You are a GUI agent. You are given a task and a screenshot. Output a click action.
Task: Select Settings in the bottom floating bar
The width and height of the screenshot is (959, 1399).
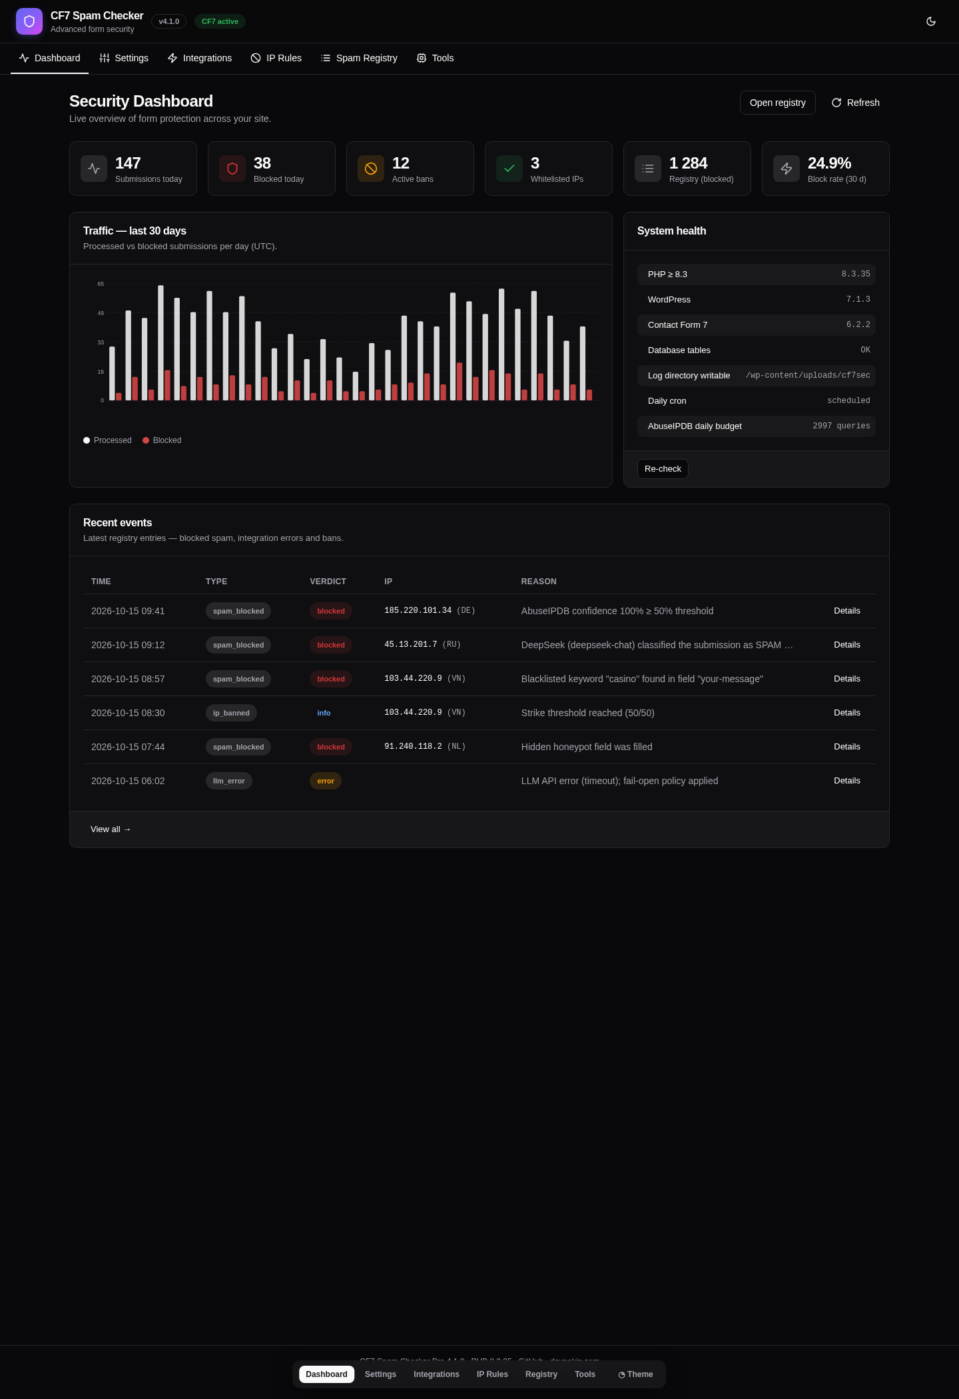click(380, 1374)
